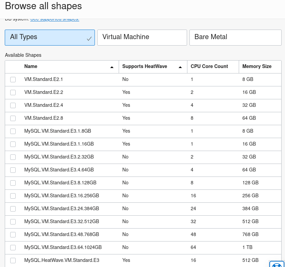Check the VM.Standard.E2.2 shape
The image size is (285, 267).
tap(13, 92)
